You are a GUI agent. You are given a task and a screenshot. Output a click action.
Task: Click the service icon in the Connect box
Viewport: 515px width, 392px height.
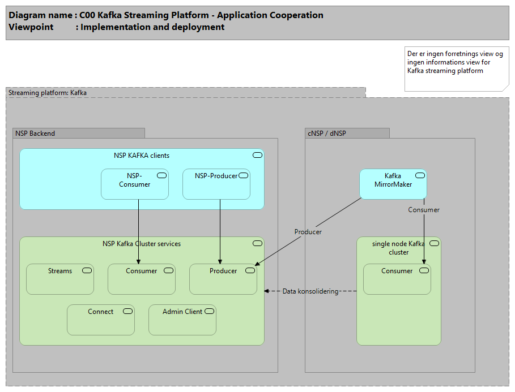coord(127,311)
